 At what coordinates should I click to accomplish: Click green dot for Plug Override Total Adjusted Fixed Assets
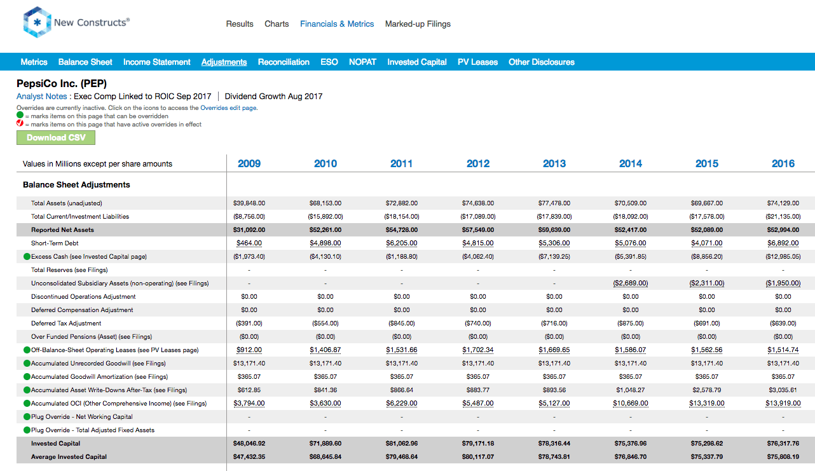27,430
